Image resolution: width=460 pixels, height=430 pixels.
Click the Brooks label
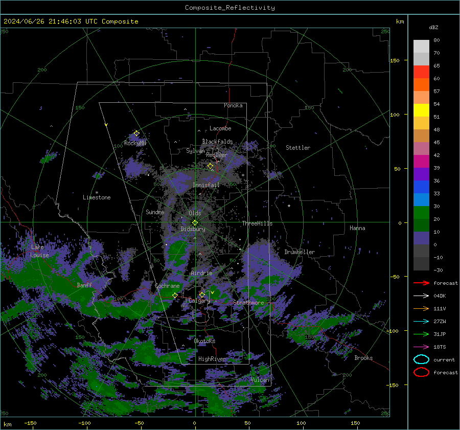click(363, 358)
